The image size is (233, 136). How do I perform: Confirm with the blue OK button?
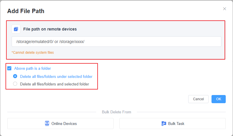tap(218, 99)
